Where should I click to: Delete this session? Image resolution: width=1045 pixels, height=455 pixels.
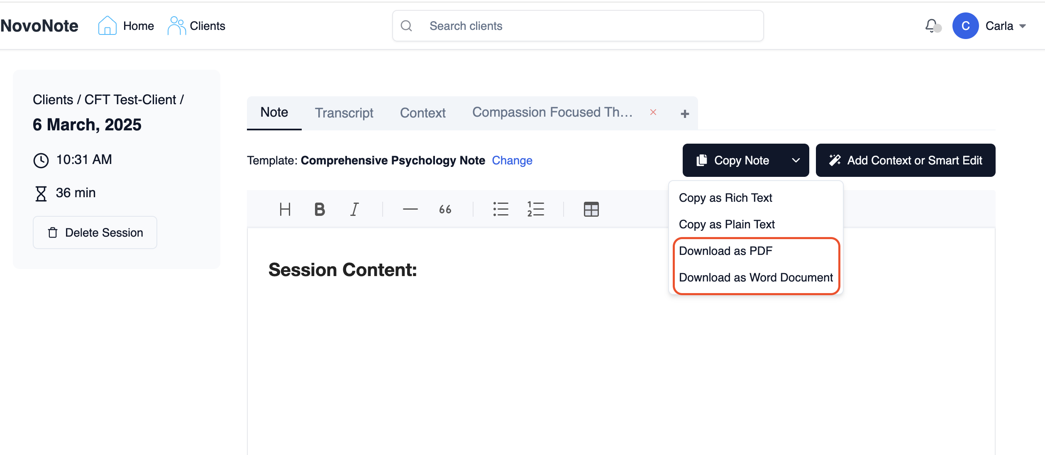(x=95, y=232)
